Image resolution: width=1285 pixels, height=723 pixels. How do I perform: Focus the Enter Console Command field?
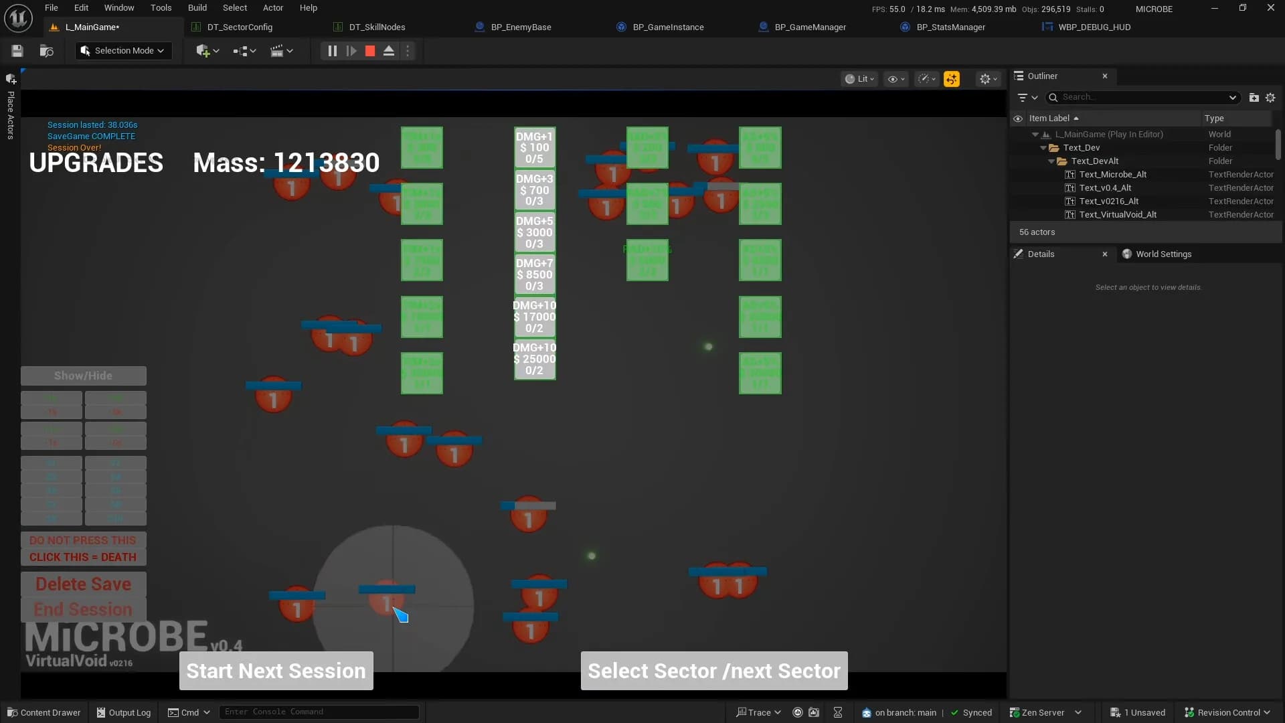[x=319, y=712]
